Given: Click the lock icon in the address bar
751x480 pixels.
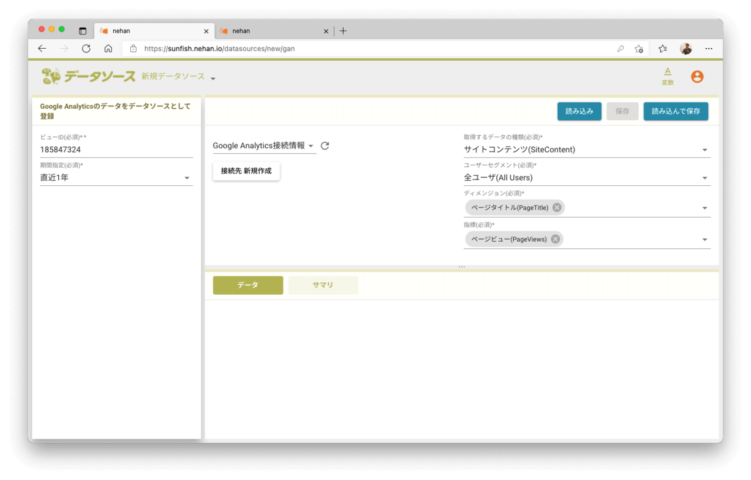Looking at the screenshot, I should (x=133, y=48).
